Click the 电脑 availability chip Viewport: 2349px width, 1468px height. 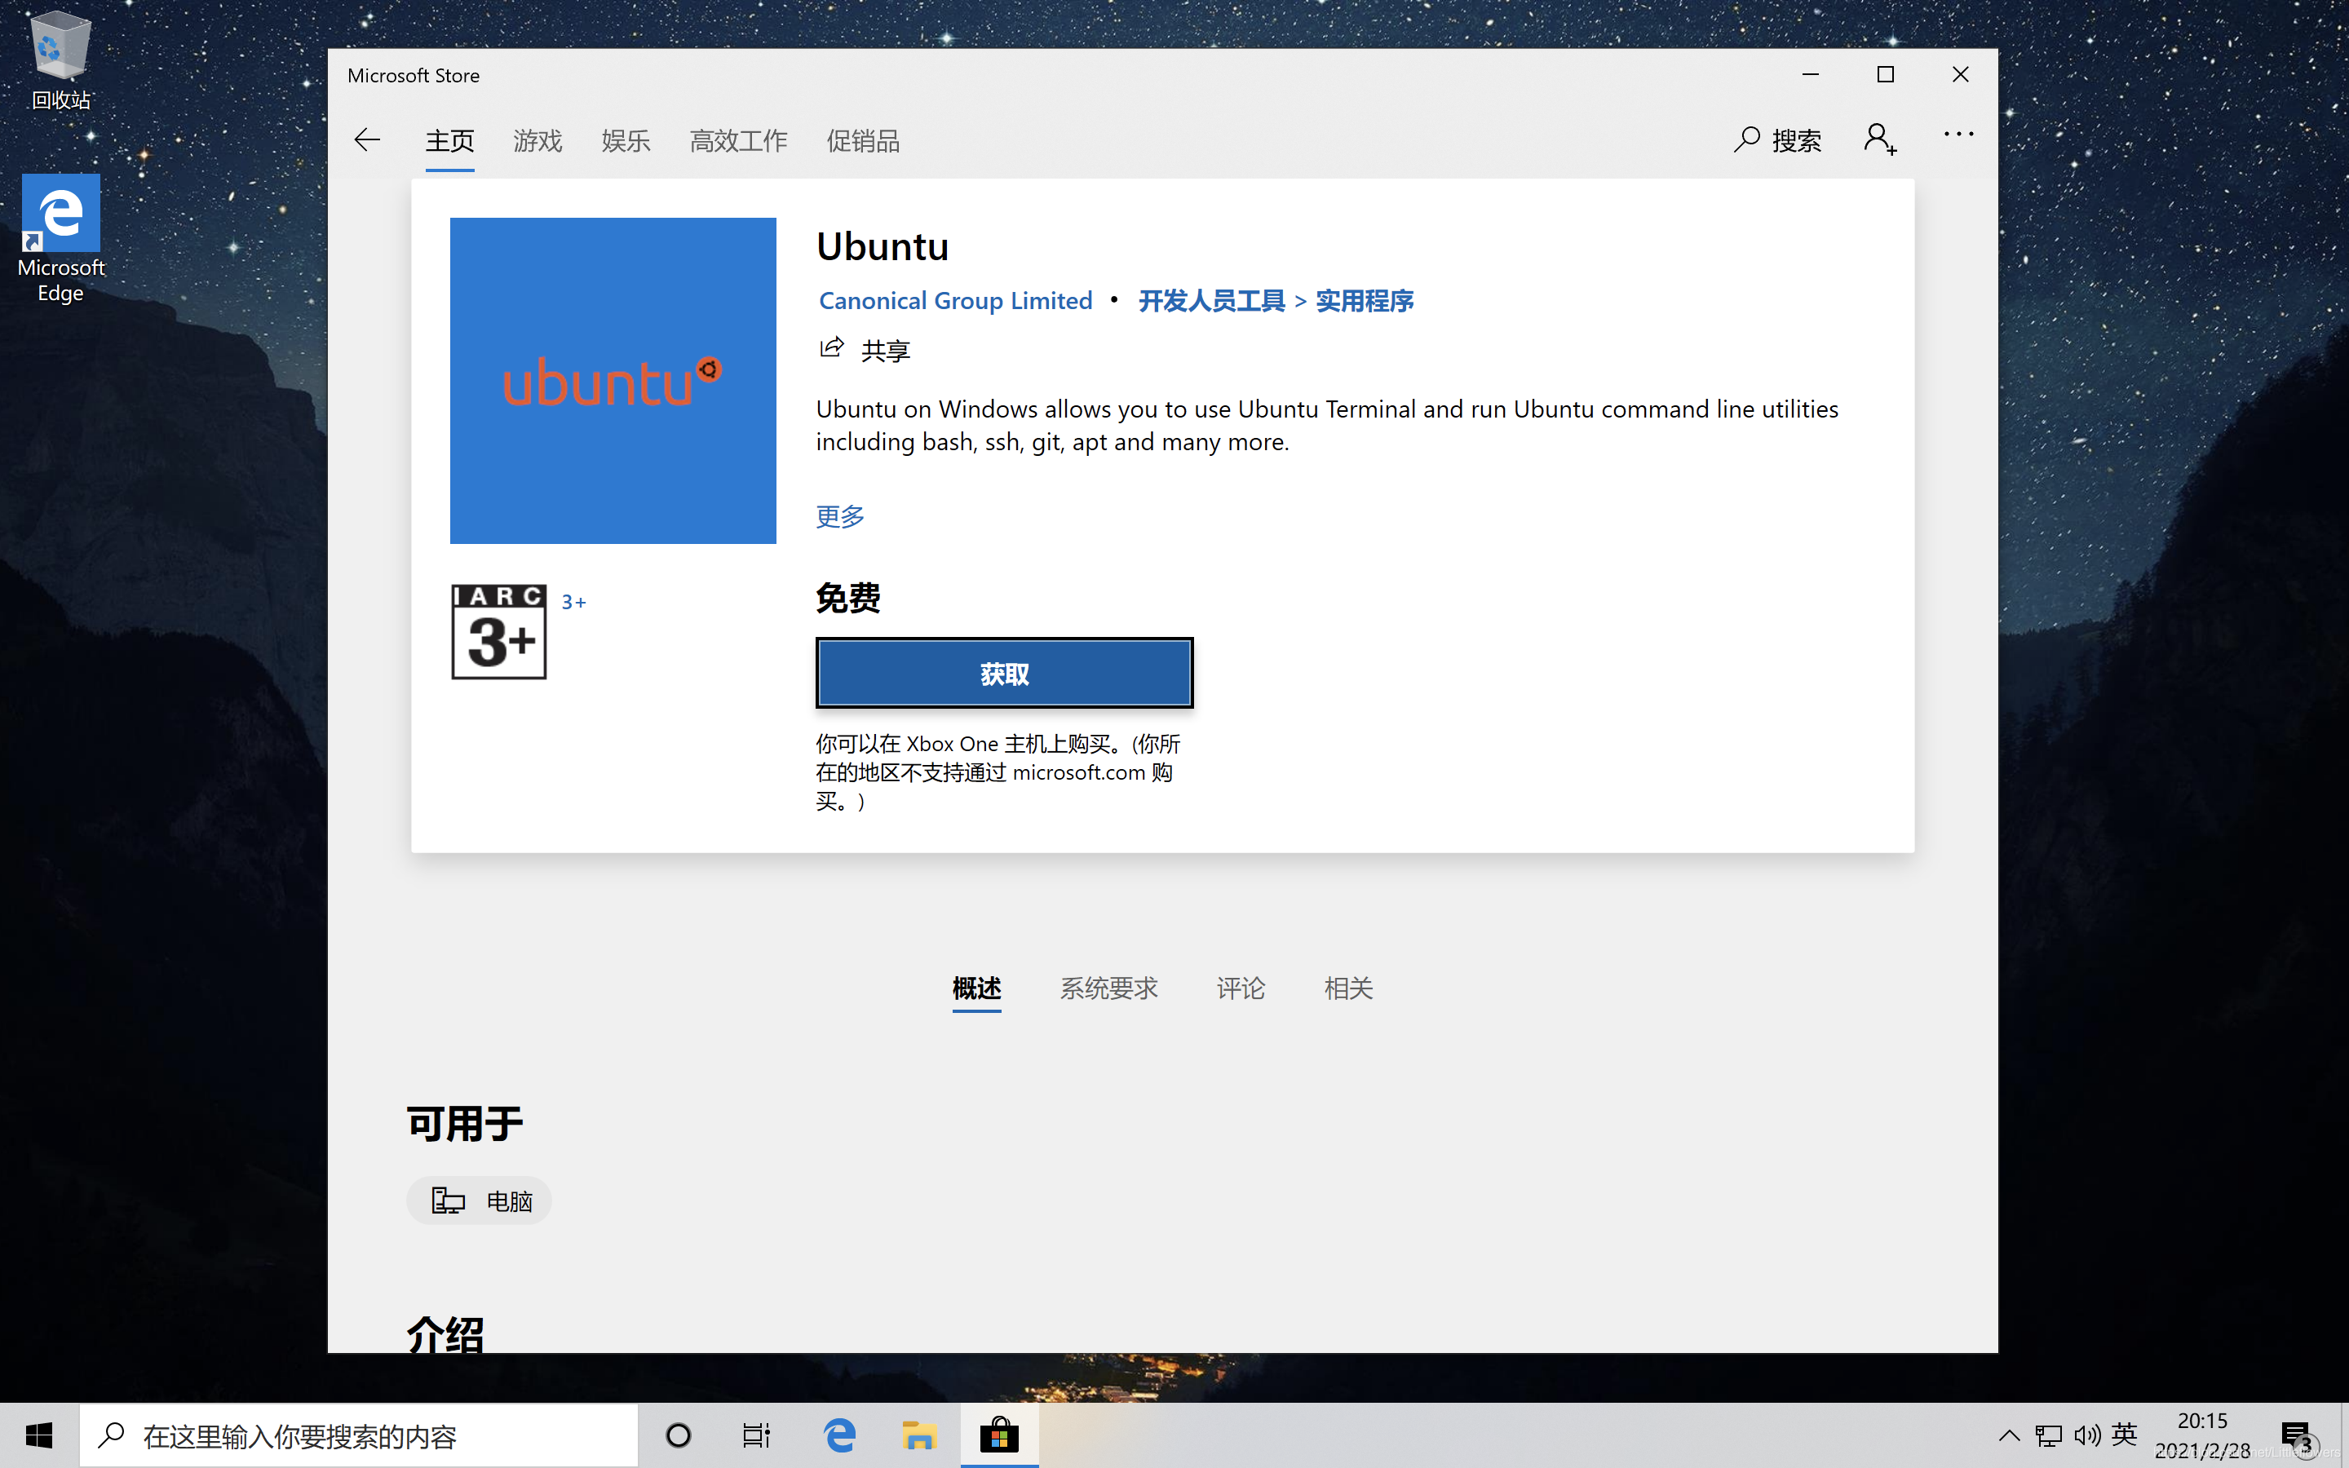479,1201
